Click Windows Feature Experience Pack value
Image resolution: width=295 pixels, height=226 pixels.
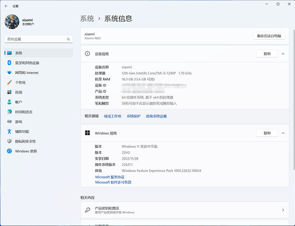pyautogui.click(x=161, y=171)
